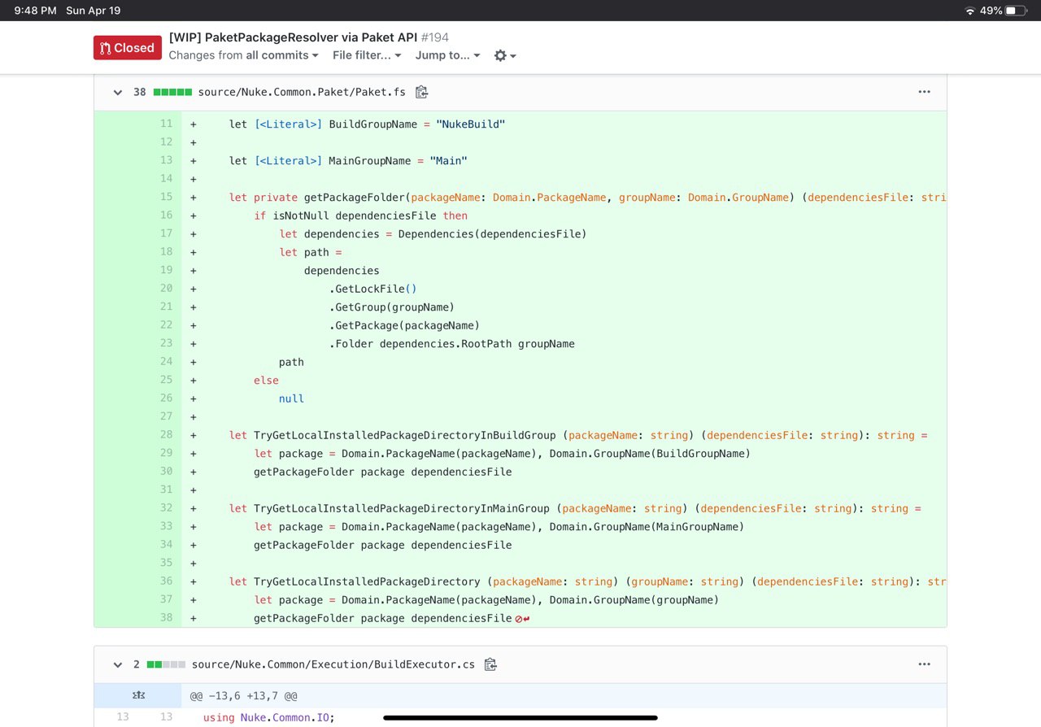
Task: Click the .GetGroup(groupName) line
Action: [x=392, y=307]
